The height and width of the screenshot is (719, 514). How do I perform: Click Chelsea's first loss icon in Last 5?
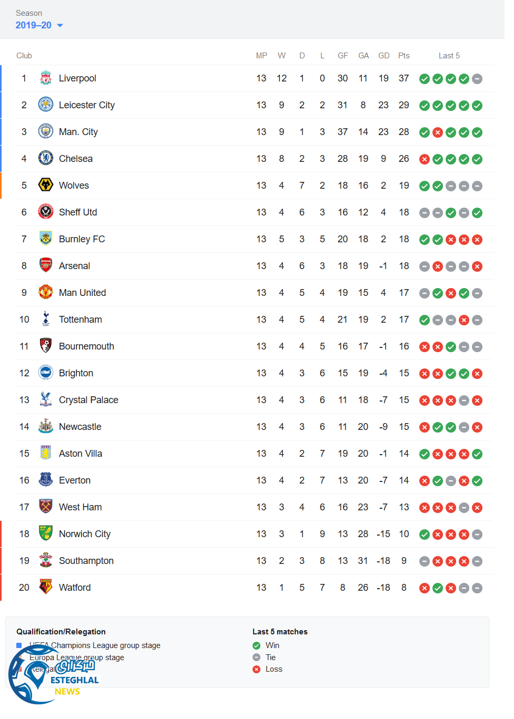[x=425, y=159]
